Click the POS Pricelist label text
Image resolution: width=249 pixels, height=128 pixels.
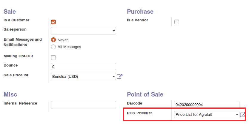[139, 113]
